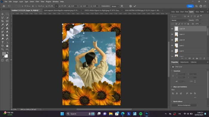Add layer style with the fx icon
This screenshot has height=117, width=209.
(x=186, y=58)
